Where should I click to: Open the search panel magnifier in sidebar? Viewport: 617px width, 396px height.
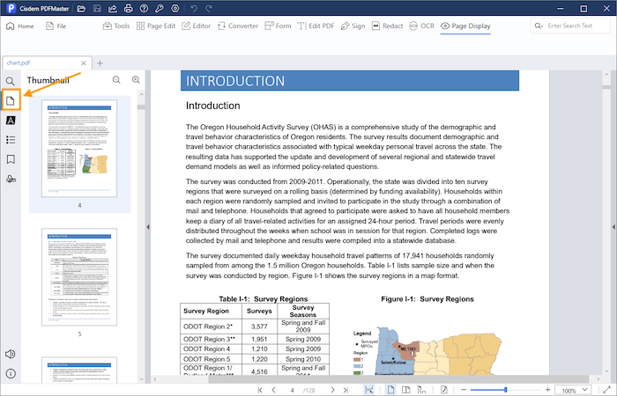click(x=11, y=81)
